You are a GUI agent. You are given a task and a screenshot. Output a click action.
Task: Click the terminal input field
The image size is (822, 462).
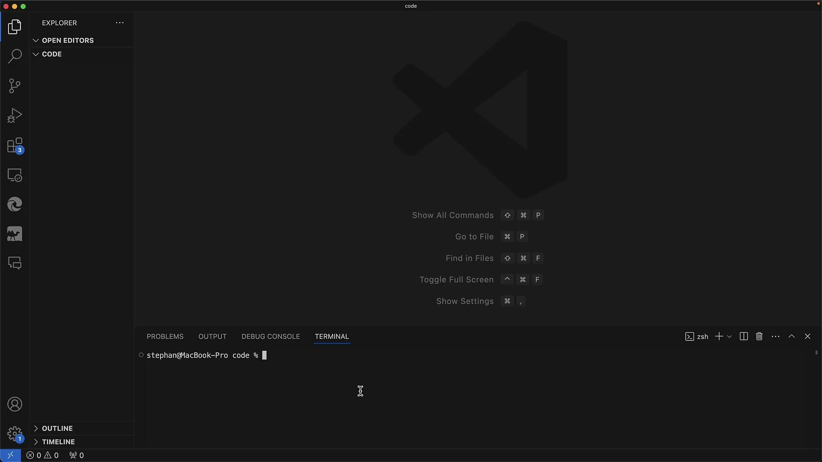click(264, 355)
